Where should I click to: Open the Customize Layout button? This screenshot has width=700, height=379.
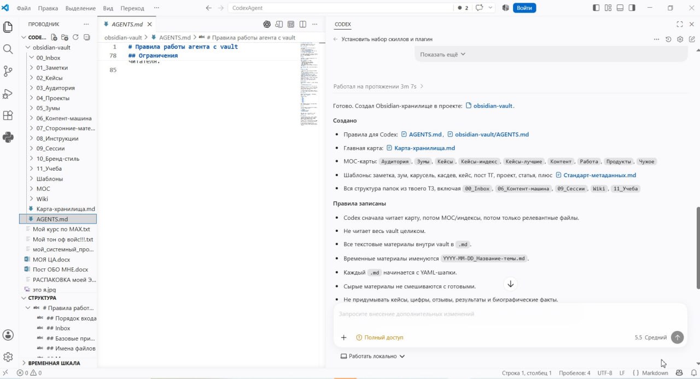coord(608,8)
